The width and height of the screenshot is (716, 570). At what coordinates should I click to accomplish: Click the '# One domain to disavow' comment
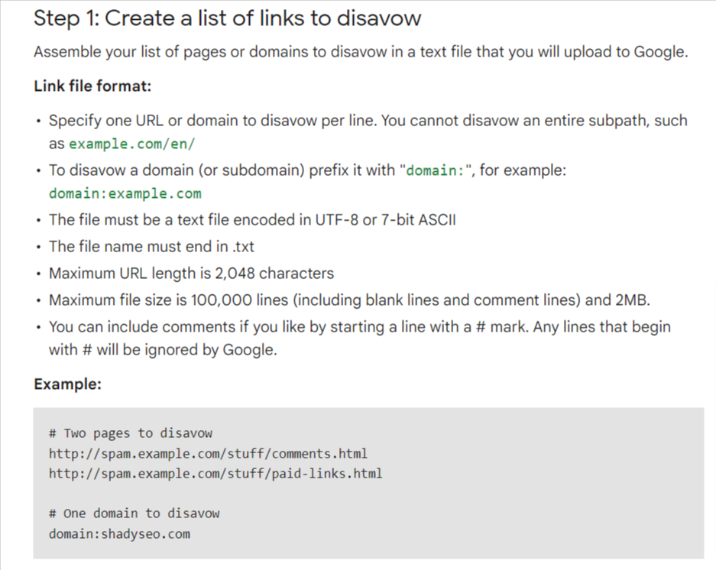[134, 513]
